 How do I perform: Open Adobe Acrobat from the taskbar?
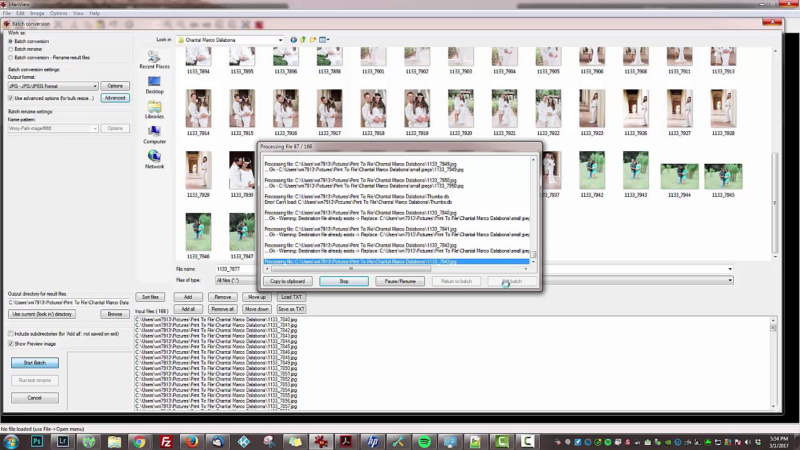tap(346, 442)
